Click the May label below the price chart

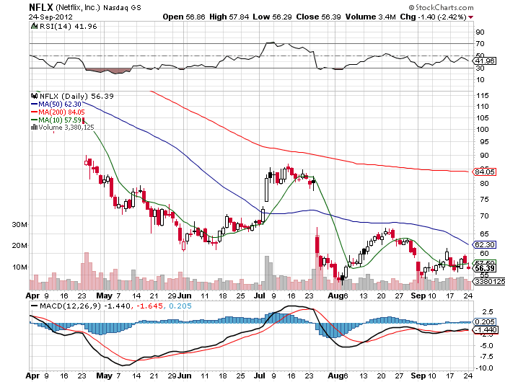tap(104, 296)
